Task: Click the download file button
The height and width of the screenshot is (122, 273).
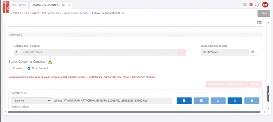Action: 235,100
